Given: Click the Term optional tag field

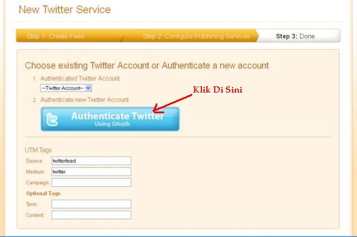Looking at the screenshot, I should (x=91, y=204).
